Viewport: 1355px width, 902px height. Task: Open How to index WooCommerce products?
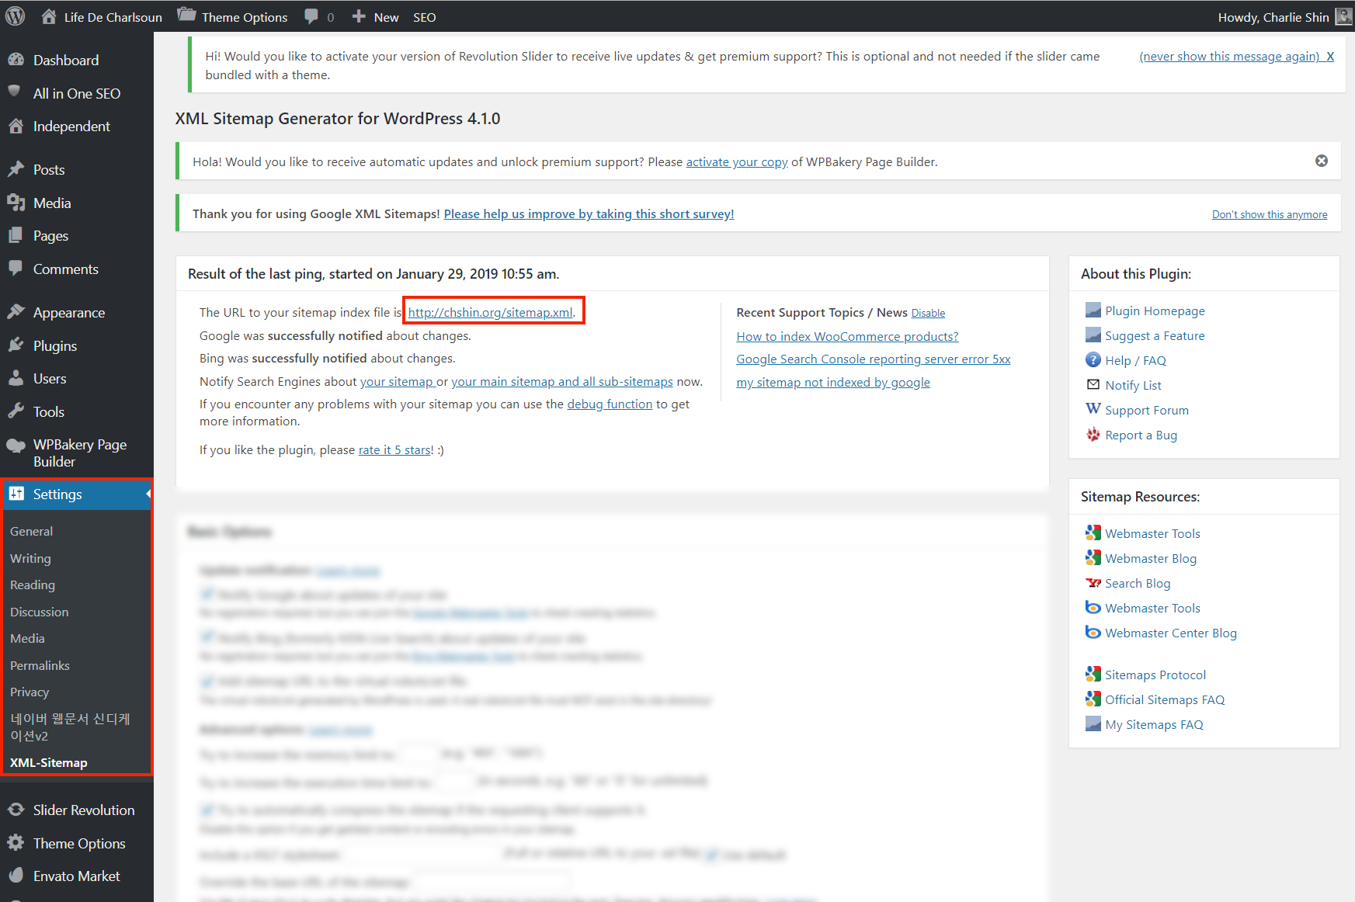coord(847,336)
